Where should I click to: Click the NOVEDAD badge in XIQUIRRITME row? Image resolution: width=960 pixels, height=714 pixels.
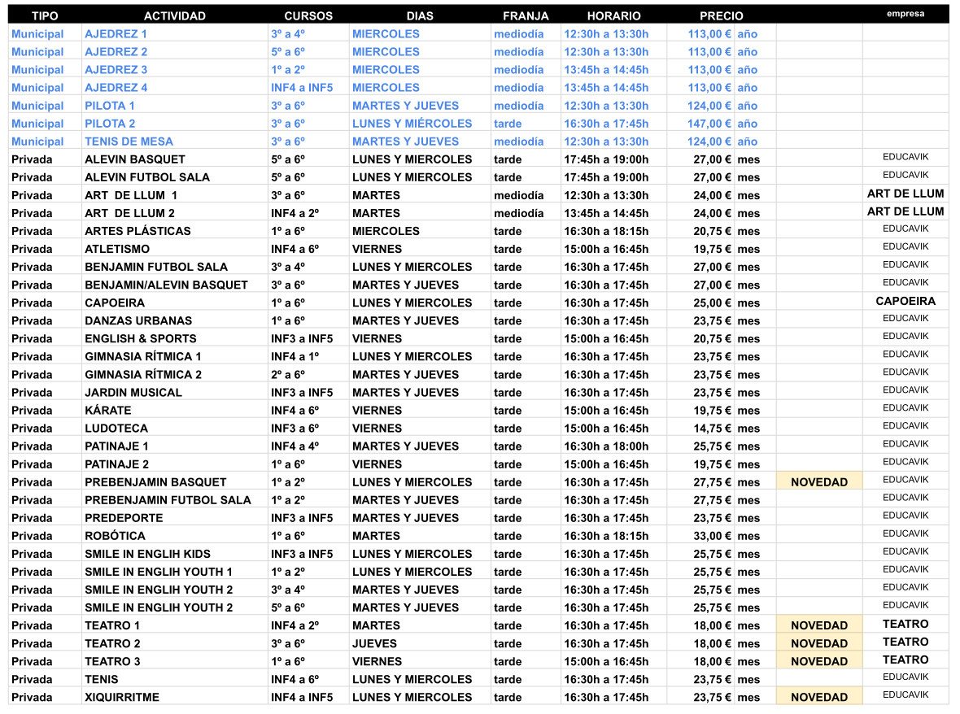(818, 697)
